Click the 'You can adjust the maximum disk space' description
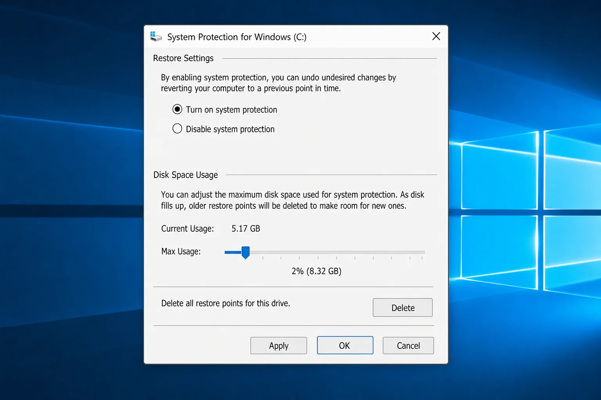601x400 pixels. [293, 200]
